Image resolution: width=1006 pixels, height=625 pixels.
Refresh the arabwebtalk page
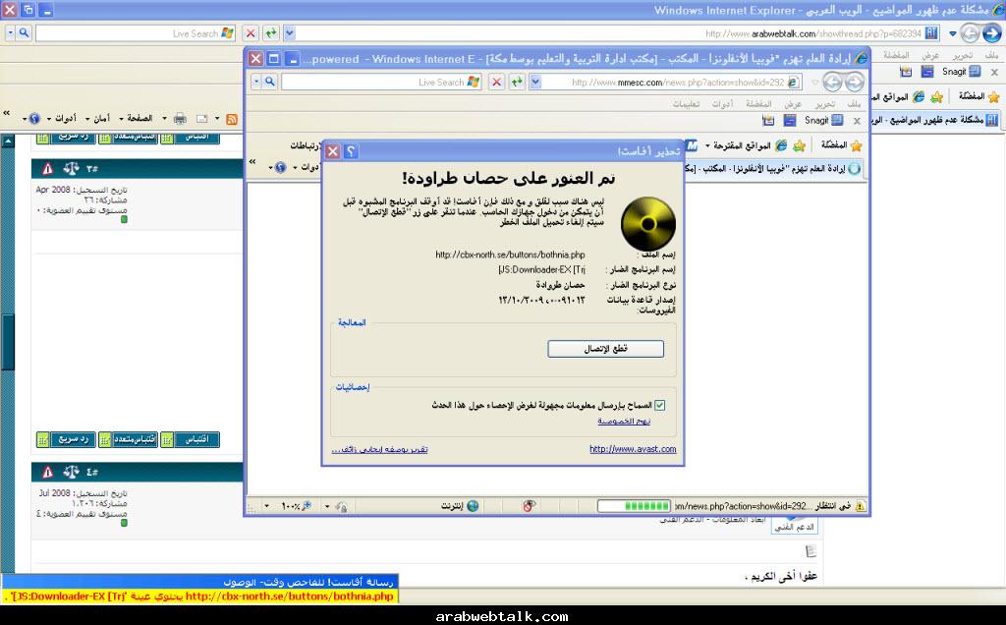point(271,32)
